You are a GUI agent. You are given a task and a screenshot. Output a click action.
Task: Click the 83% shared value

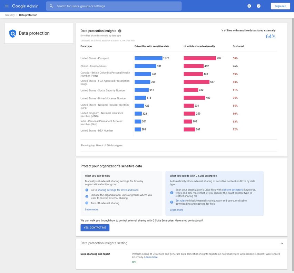click(x=235, y=82)
